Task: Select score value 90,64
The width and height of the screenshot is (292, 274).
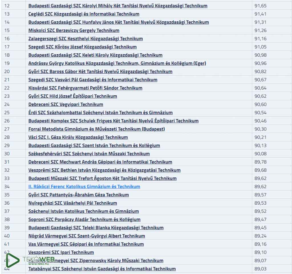Action: 260,88
